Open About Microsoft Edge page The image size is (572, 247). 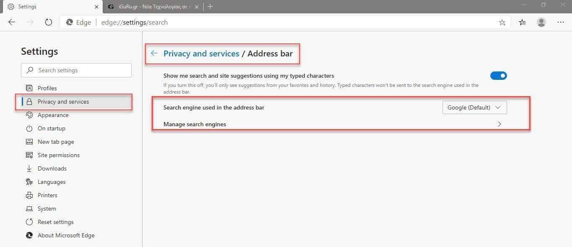click(66, 235)
